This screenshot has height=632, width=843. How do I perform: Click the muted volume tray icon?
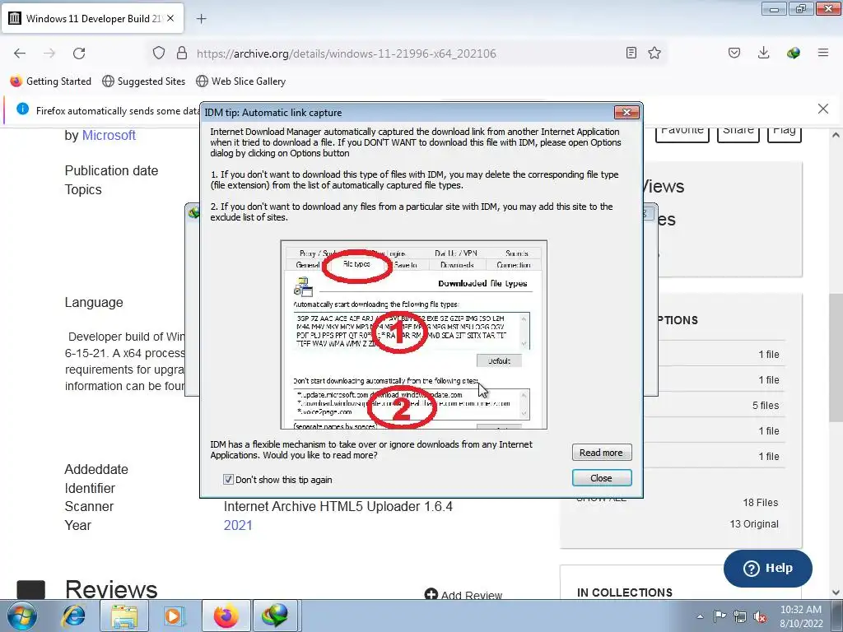pos(760,616)
